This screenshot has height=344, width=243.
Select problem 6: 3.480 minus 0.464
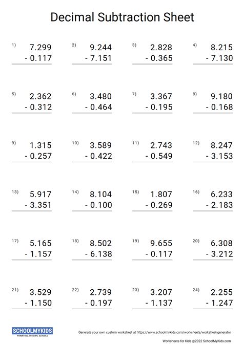click(x=92, y=102)
